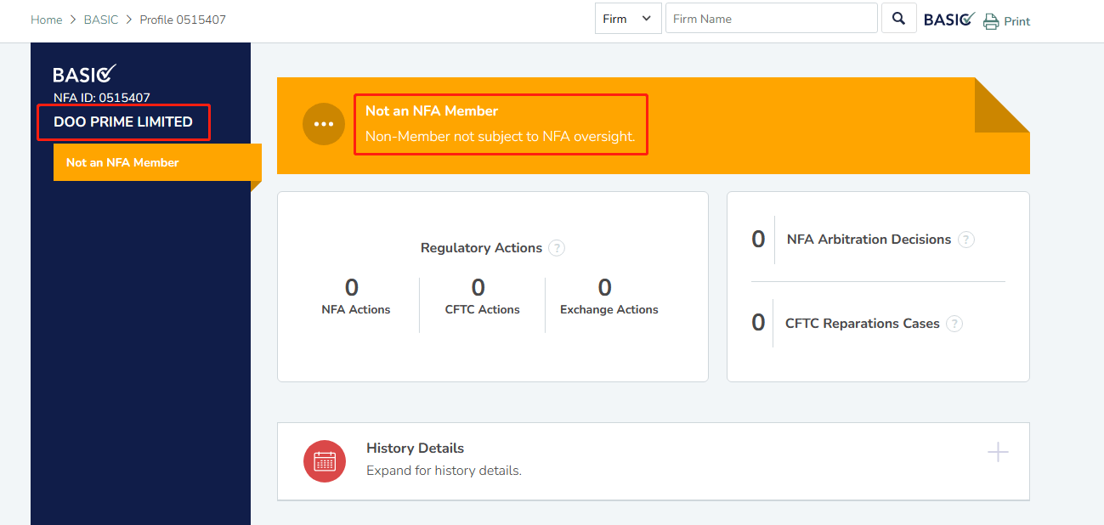Click the NFA Actions count

coord(352,288)
